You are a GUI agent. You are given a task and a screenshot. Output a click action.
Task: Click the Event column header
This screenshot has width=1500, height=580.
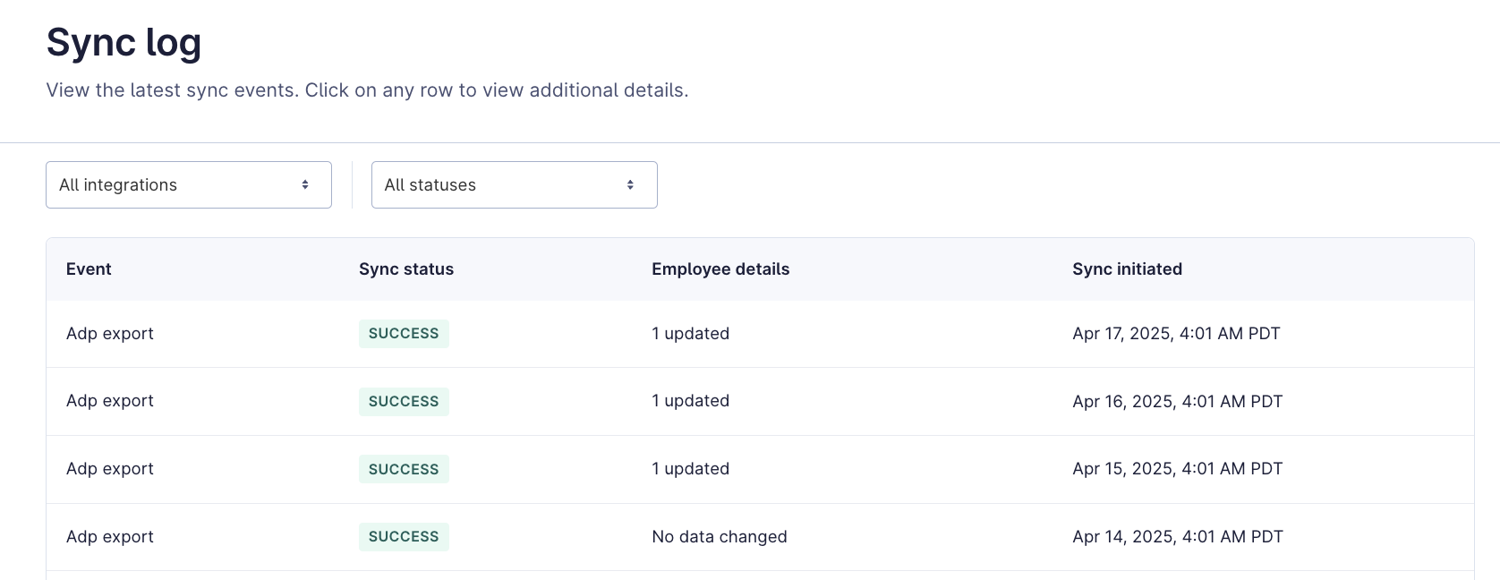(x=89, y=269)
